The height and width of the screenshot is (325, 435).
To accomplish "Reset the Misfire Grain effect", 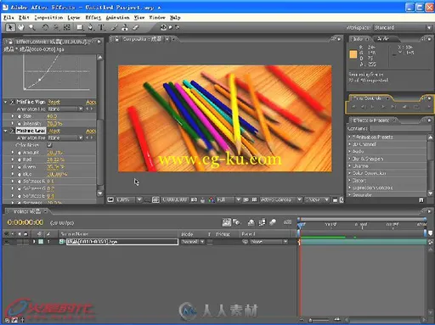I will [x=54, y=131].
